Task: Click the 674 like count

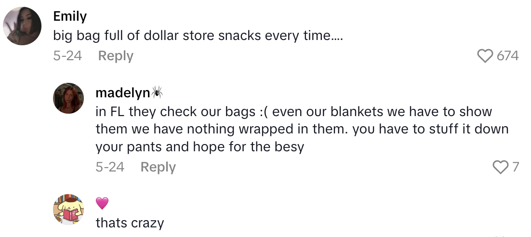Action: click(x=507, y=56)
